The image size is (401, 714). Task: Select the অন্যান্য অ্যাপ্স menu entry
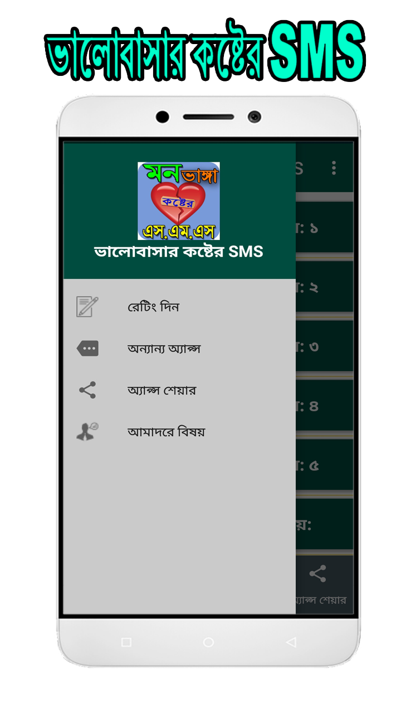pos(179,349)
